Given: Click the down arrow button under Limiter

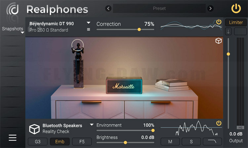Looking at the screenshot, I should pos(228,32).
